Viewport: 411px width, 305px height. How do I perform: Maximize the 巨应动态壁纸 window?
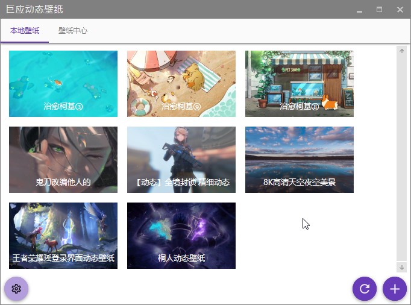pos(379,10)
